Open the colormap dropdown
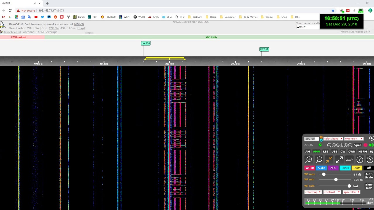The height and width of the screenshot is (210, 374). pos(313,192)
